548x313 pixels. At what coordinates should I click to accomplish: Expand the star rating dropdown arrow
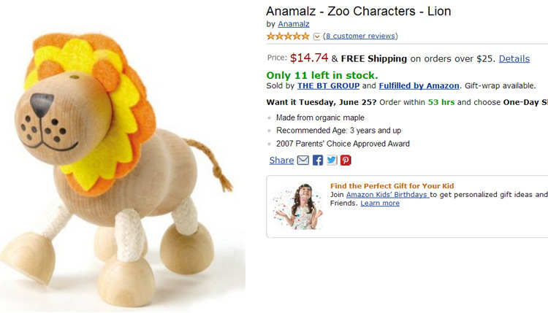pyautogui.click(x=316, y=36)
